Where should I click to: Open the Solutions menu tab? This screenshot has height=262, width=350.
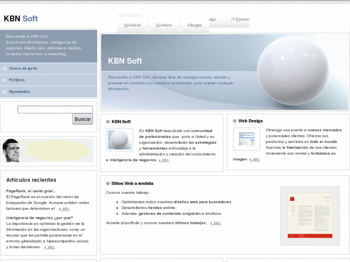point(132,25)
